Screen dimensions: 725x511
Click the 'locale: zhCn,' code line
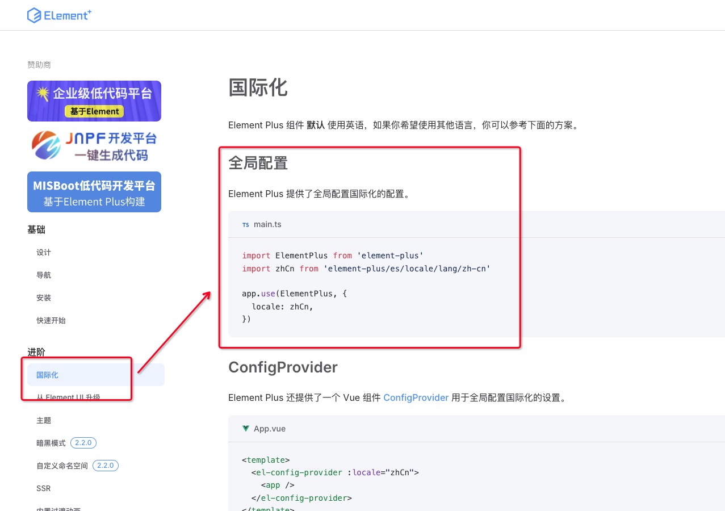283,307
